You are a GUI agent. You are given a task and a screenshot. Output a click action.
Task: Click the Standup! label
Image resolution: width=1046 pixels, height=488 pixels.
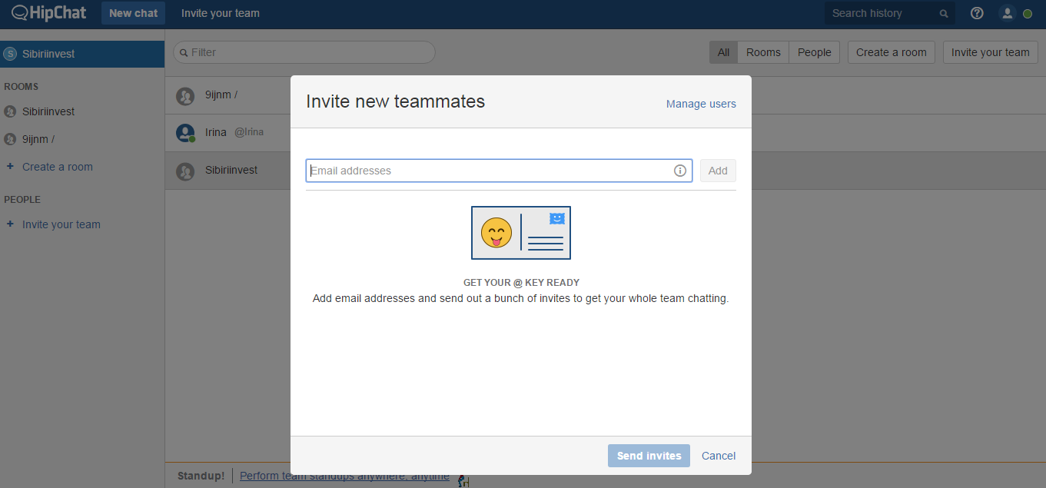(201, 476)
